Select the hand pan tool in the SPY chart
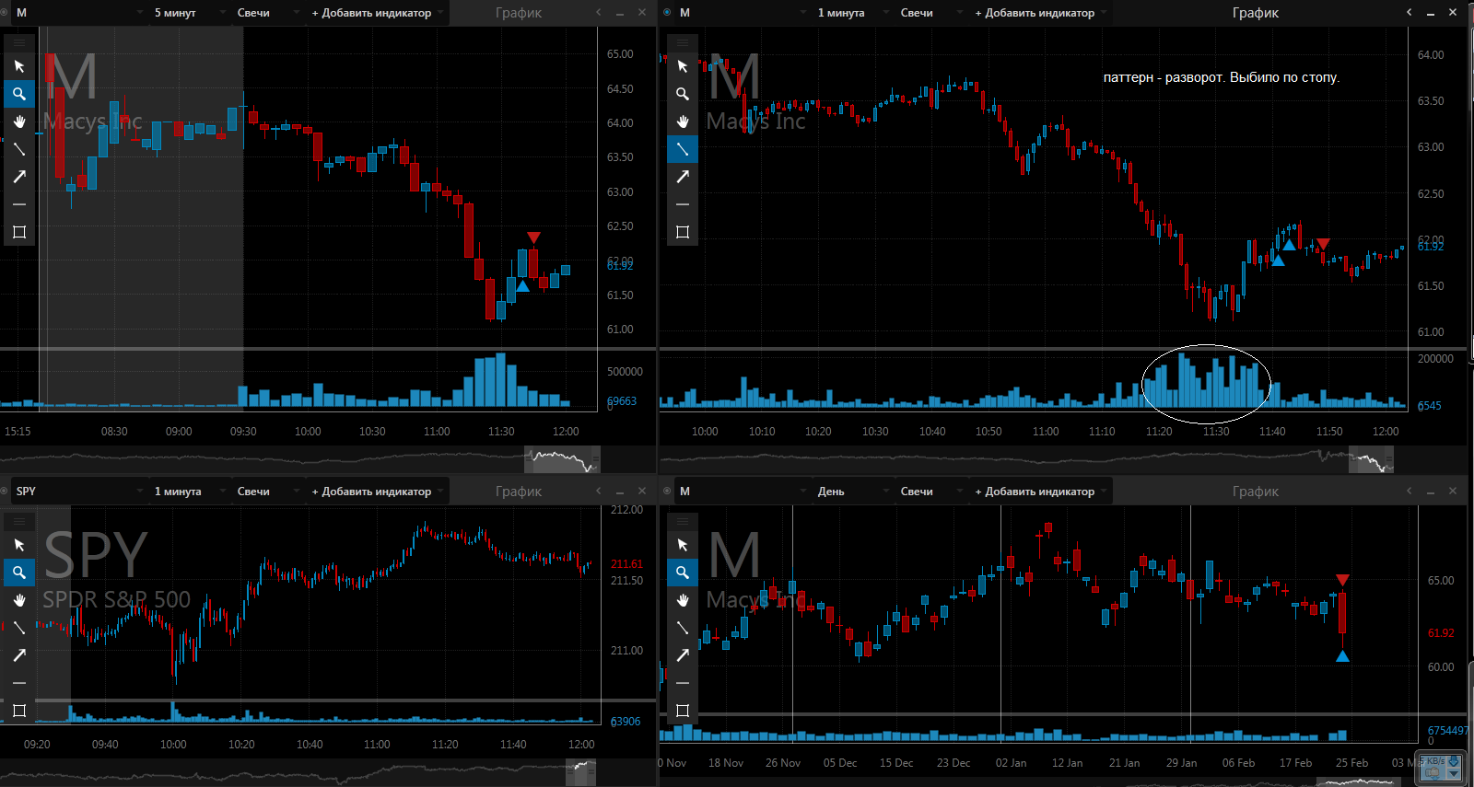This screenshot has height=787, width=1474. (x=19, y=600)
